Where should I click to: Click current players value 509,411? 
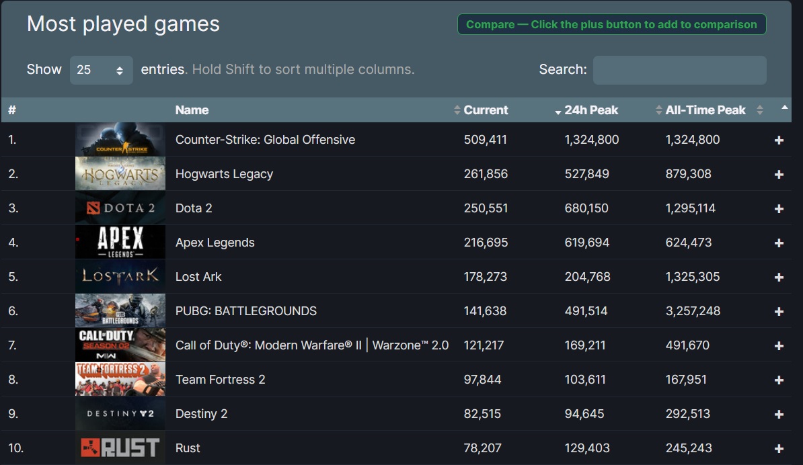pos(486,140)
